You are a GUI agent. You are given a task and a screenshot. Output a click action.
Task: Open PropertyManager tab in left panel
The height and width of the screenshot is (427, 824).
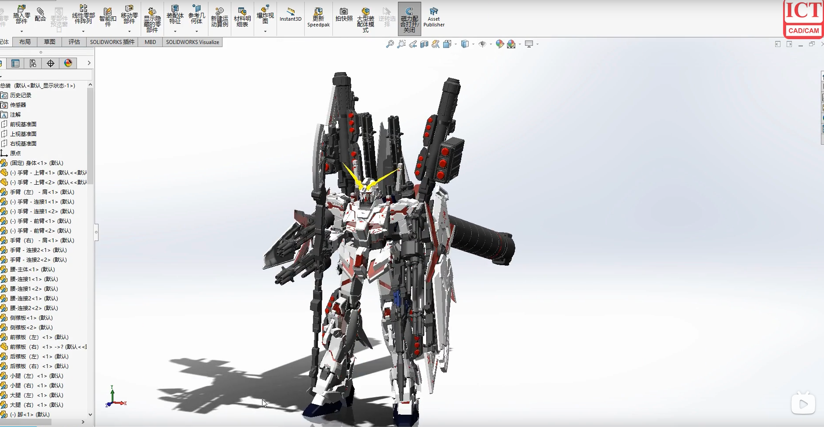click(15, 63)
